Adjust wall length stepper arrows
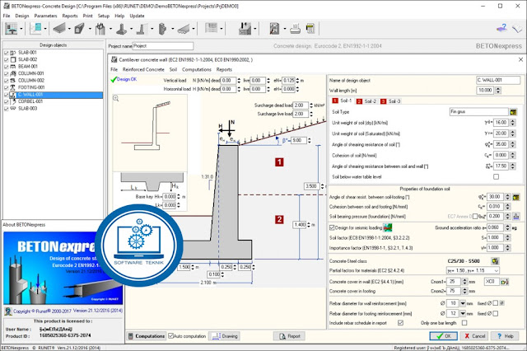This screenshot has width=527, height=351. (x=498, y=90)
